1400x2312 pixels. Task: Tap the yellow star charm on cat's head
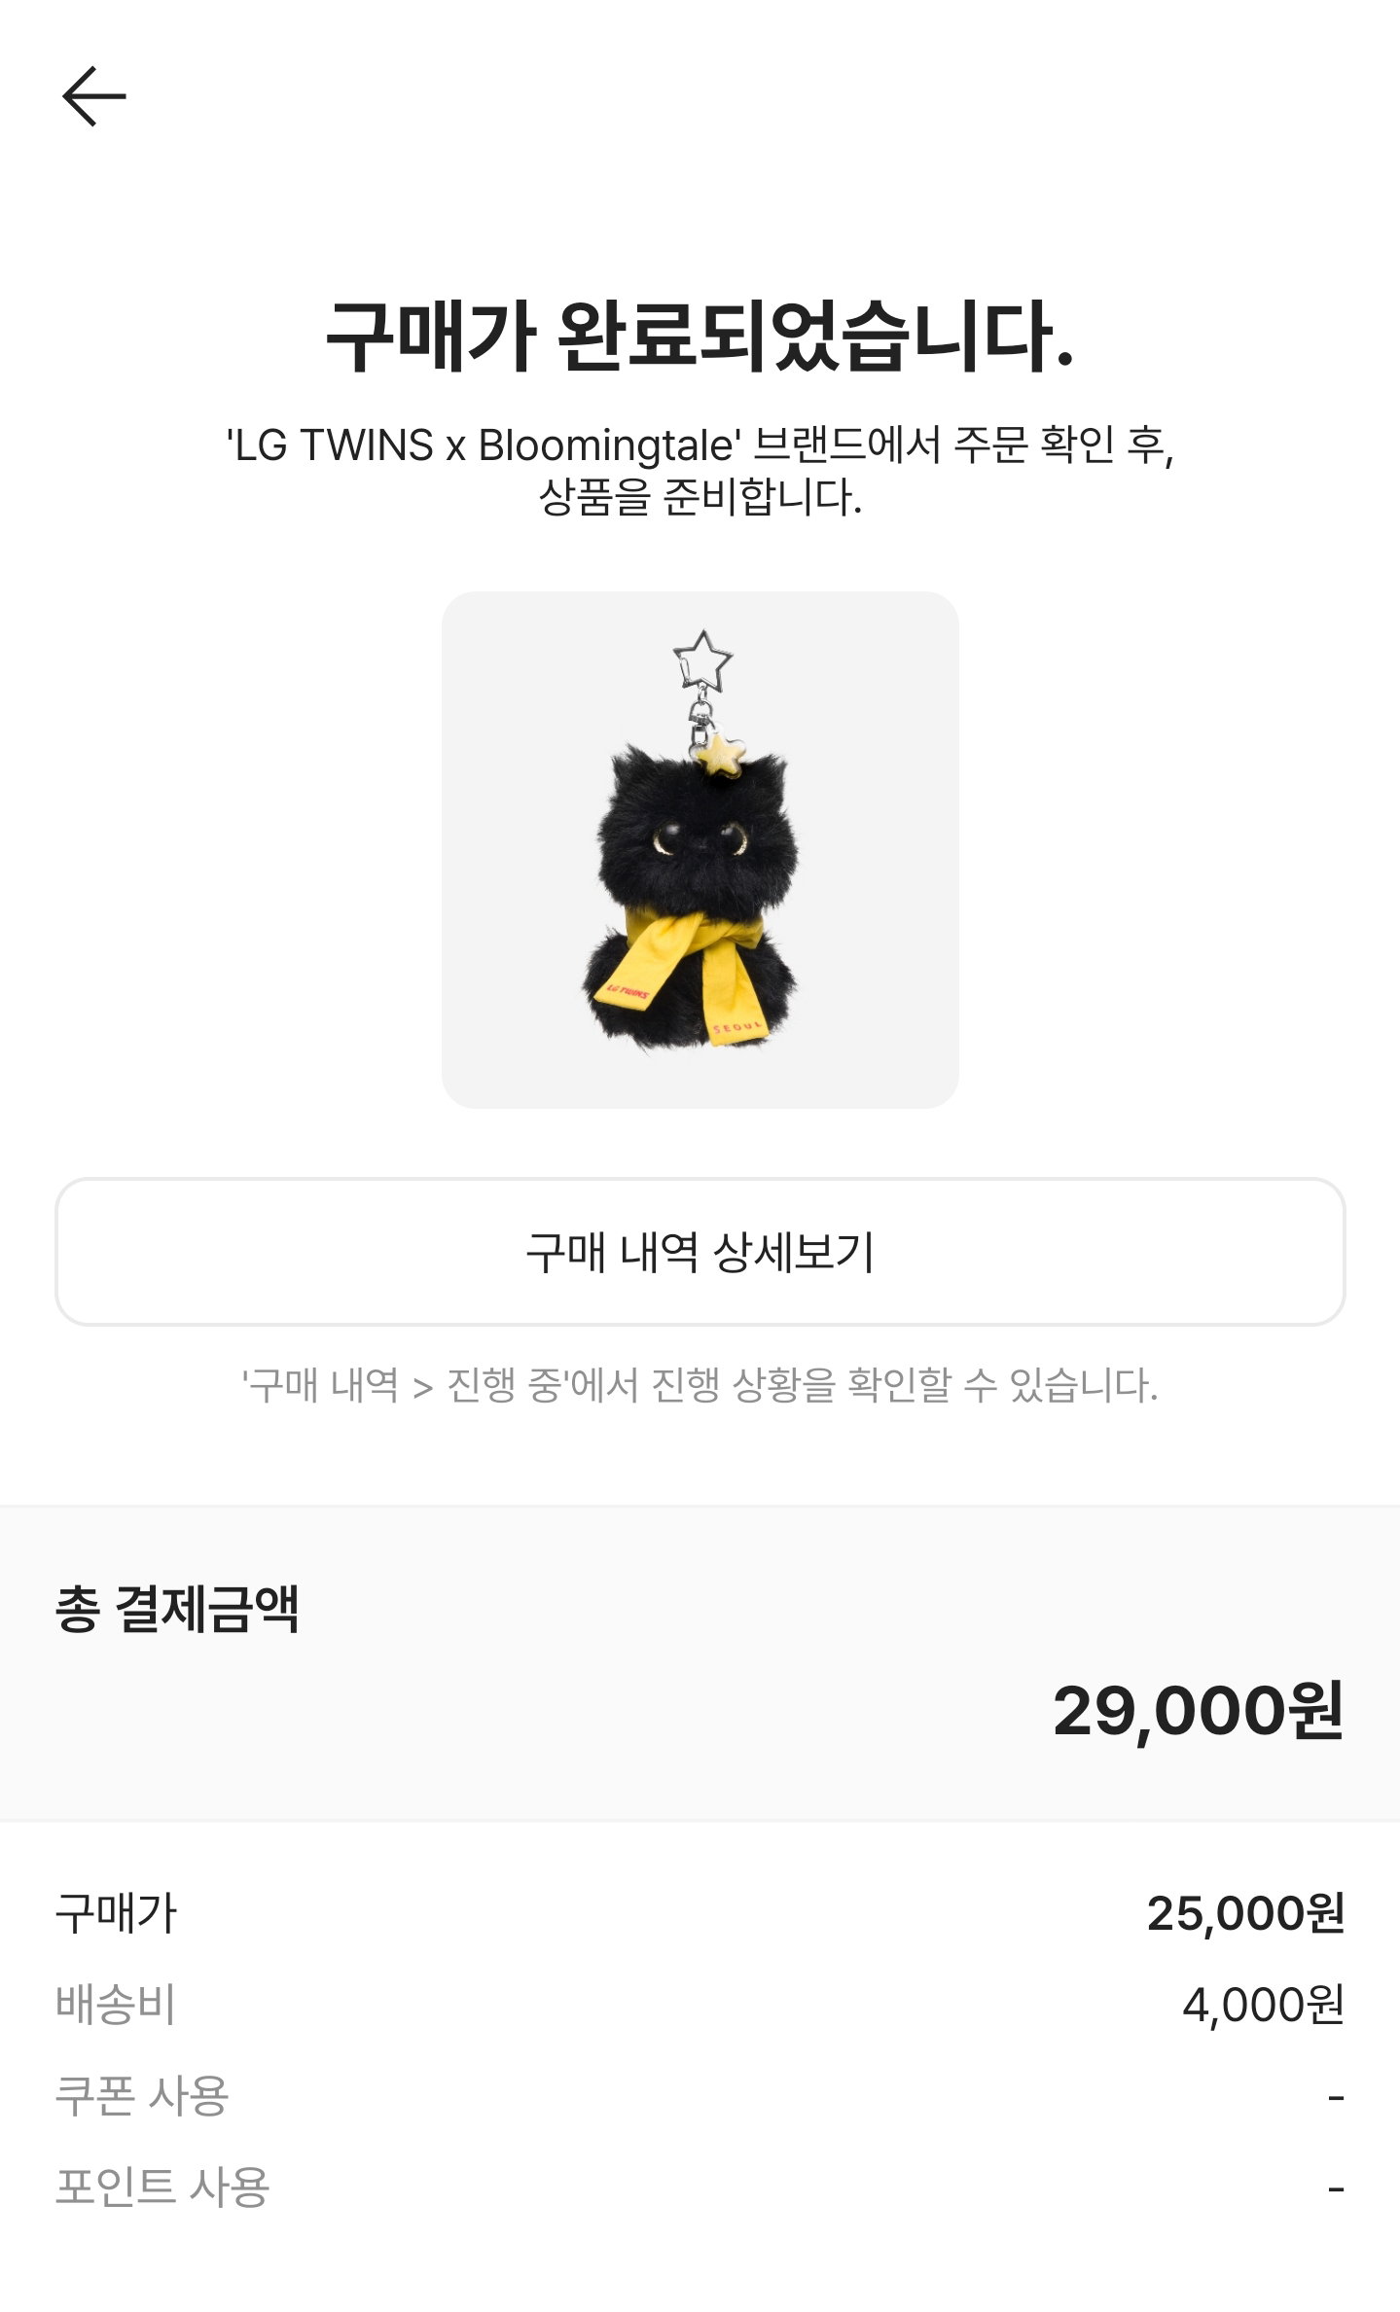point(720,755)
